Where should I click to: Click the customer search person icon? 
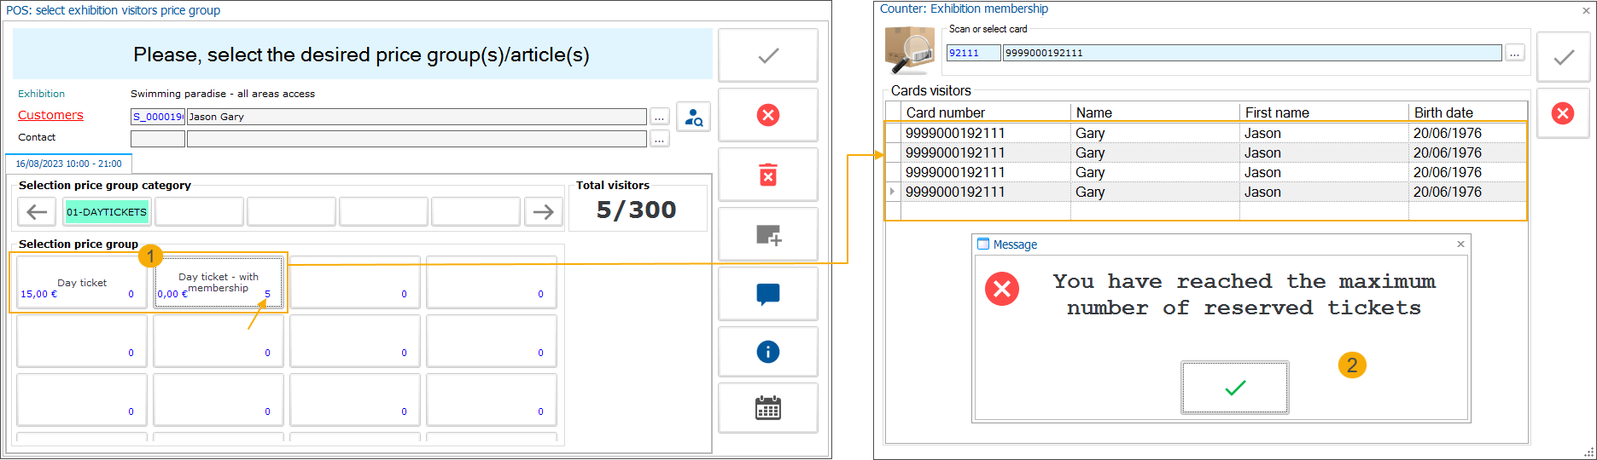[x=694, y=117]
